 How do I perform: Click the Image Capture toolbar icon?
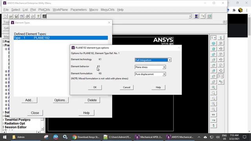(27, 16)
